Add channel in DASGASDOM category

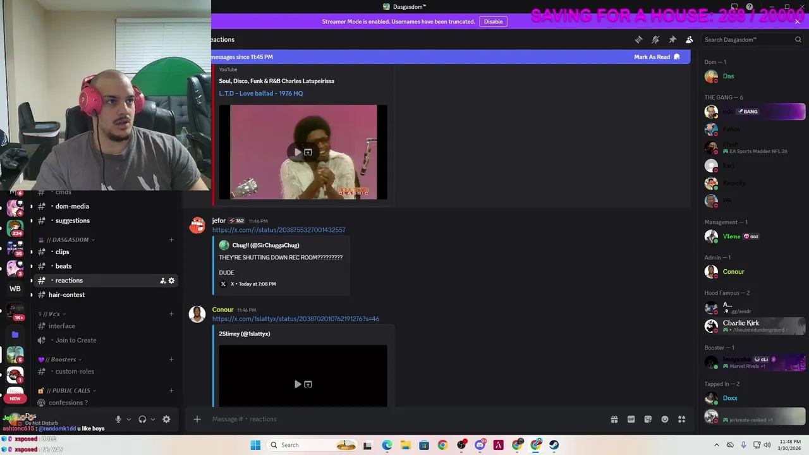[x=171, y=240]
